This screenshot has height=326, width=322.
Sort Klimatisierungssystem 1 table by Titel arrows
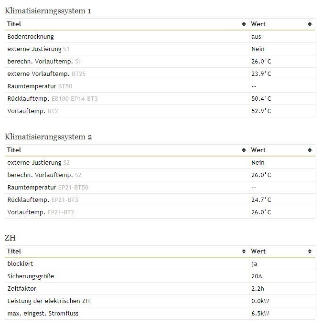tap(244, 24)
